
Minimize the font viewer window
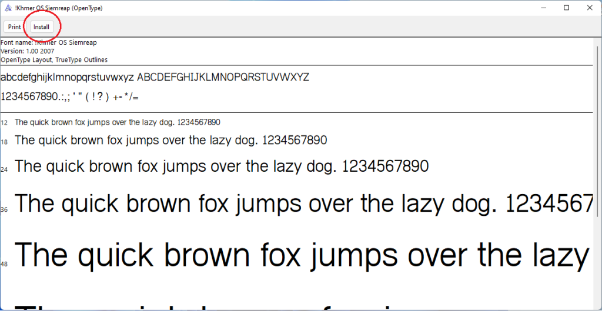[x=543, y=8]
